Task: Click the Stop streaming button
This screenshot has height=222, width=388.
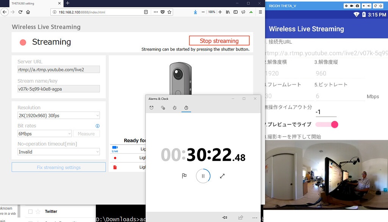Action: point(219,40)
